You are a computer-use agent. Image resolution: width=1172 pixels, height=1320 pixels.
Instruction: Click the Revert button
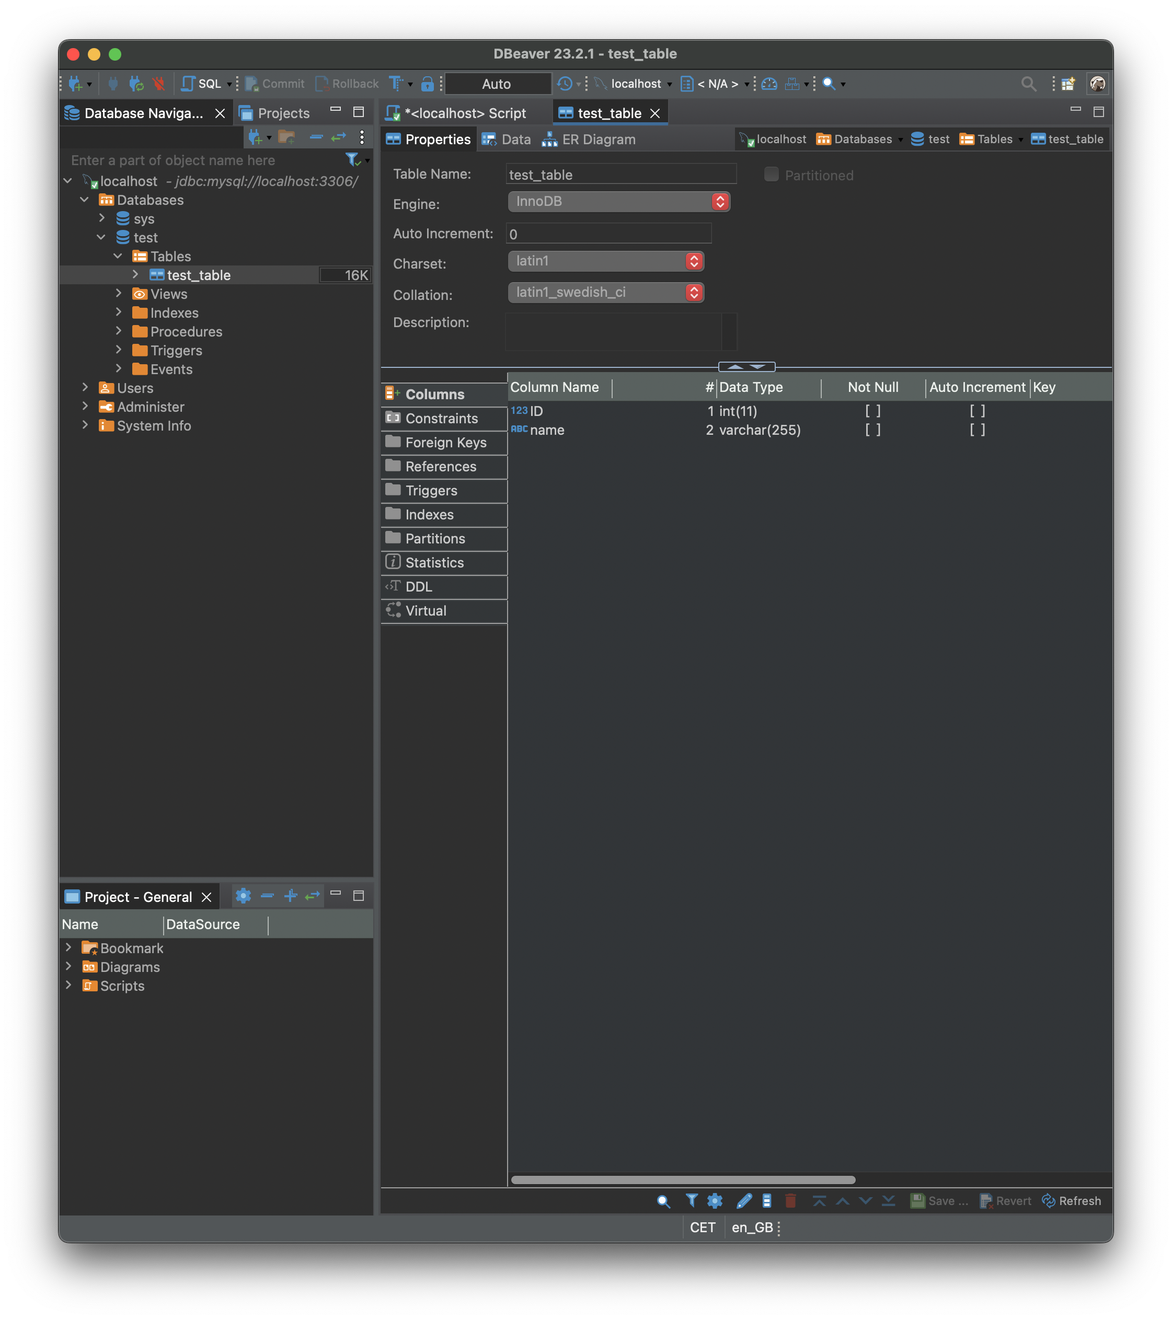tap(1005, 1201)
